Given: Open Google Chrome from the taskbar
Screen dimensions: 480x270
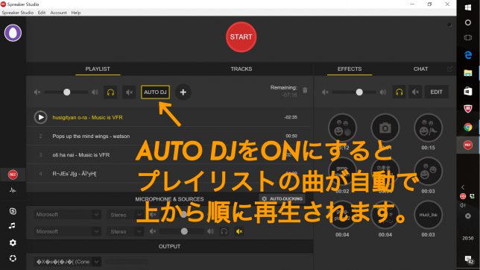Looking at the screenshot, I should [x=468, y=127].
